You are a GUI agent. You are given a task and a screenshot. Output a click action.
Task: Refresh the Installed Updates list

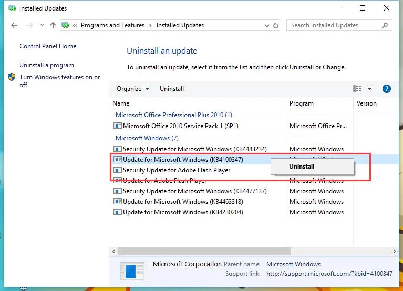point(276,25)
